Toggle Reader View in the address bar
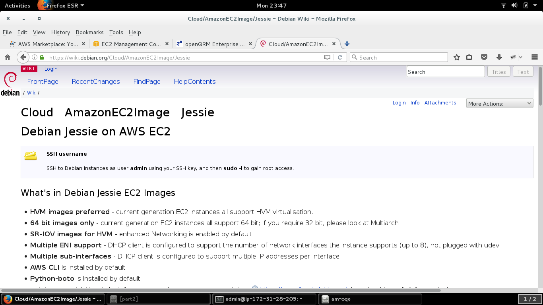Screen dimensions: 543x305 [327, 57]
